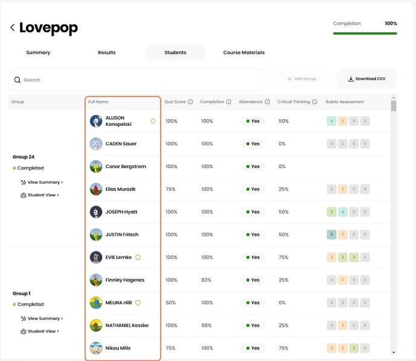This screenshot has width=416, height=361.
Task: Click the green completion progress bar
Action: 365,33
